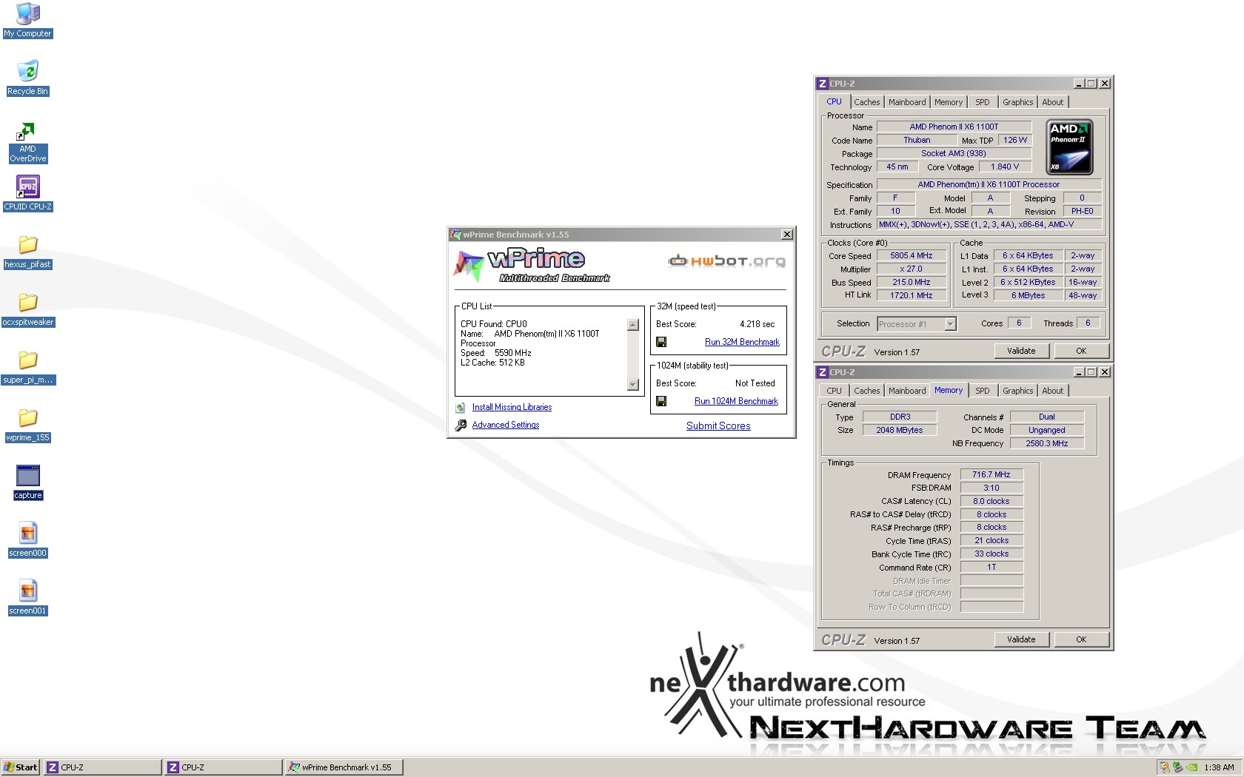
Task: Click the Core Voltage value 1.840 V
Action: point(1005,166)
